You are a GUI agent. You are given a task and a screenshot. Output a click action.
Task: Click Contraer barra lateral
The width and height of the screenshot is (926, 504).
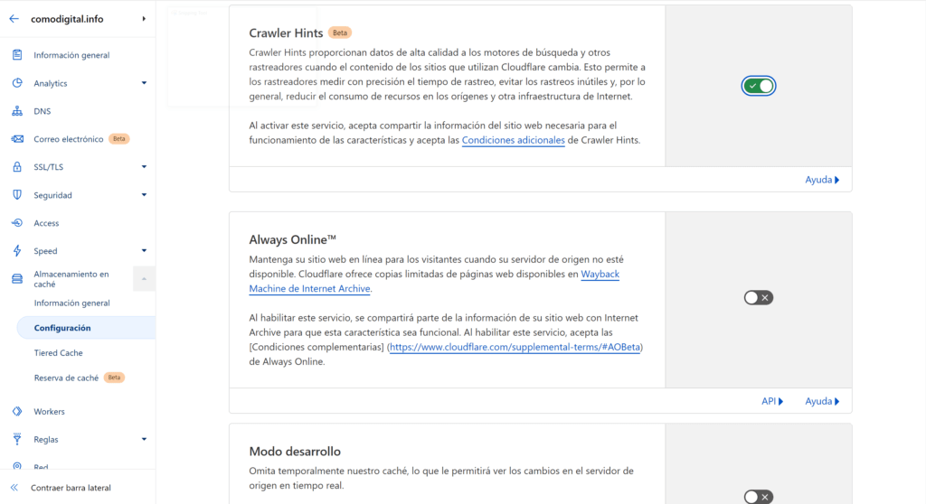pos(71,488)
